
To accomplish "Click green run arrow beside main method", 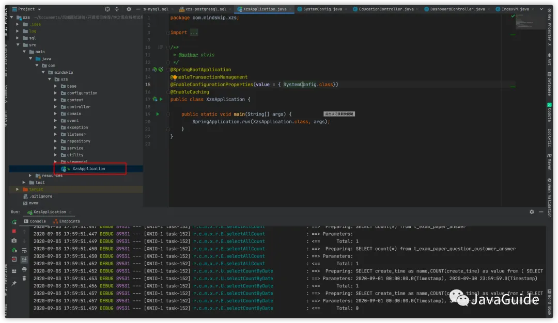I will pos(158,114).
